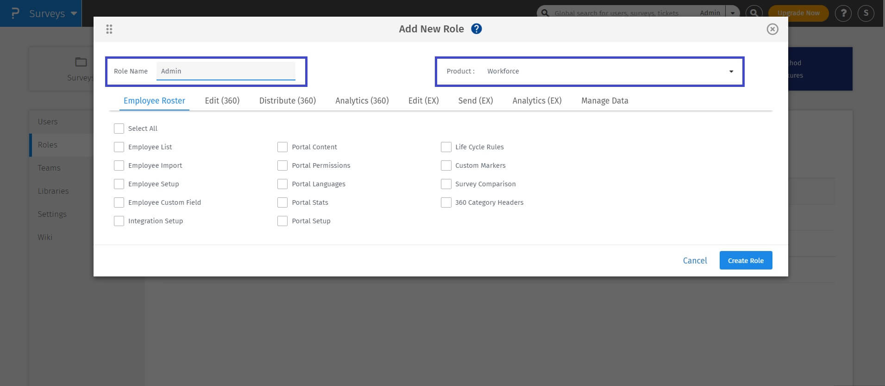Image resolution: width=885 pixels, height=386 pixels.
Task: Check the Portal Setup box
Action: (282, 221)
